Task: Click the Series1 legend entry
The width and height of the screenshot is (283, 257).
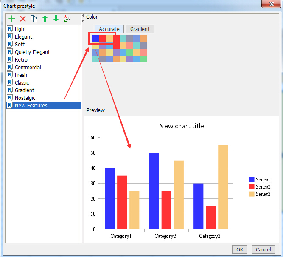Action: click(x=260, y=179)
